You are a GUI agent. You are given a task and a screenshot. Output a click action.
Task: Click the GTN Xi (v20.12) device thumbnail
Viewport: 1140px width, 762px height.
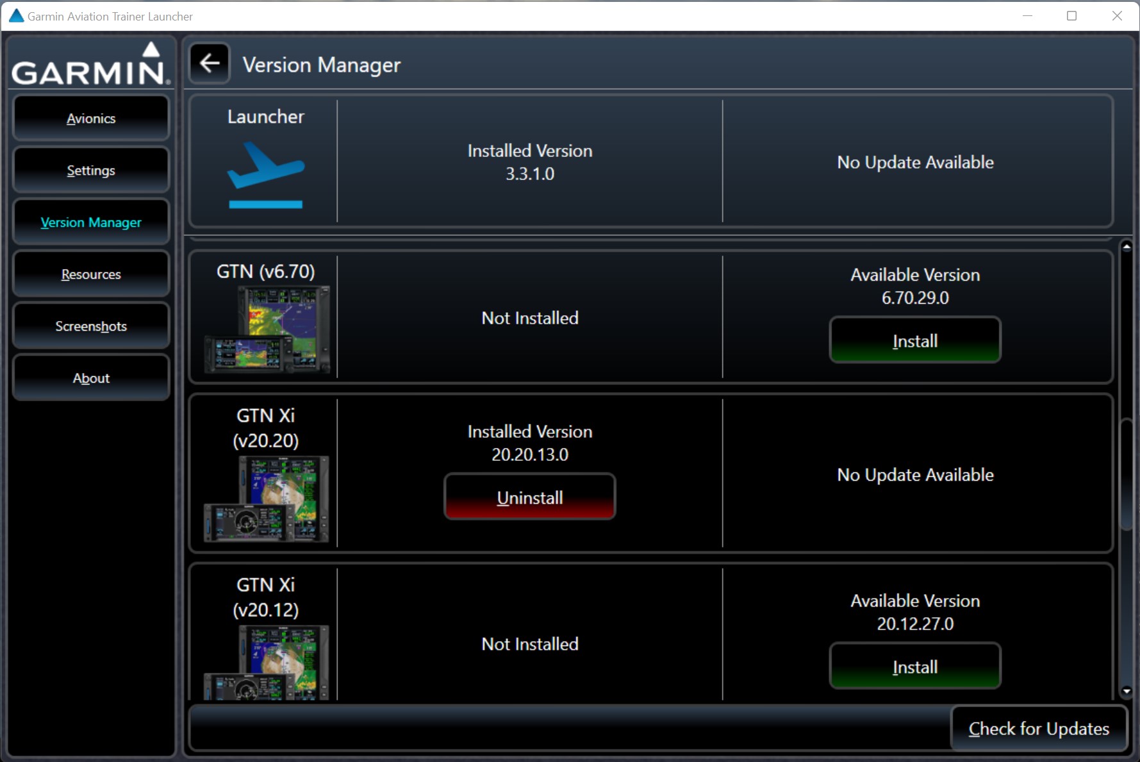pyautogui.click(x=267, y=662)
